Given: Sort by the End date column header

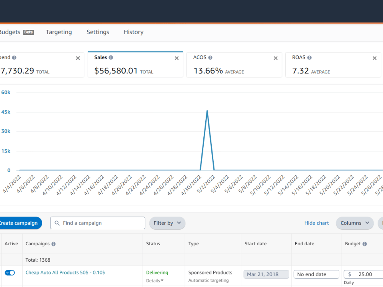Looking at the screenshot, I should click(x=304, y=244).
